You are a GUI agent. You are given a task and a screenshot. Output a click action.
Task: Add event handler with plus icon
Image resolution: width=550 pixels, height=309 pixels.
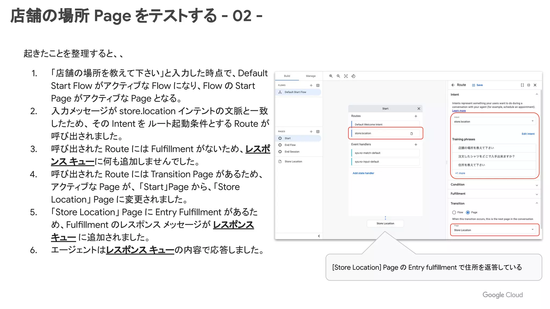(x=416, y=145)
